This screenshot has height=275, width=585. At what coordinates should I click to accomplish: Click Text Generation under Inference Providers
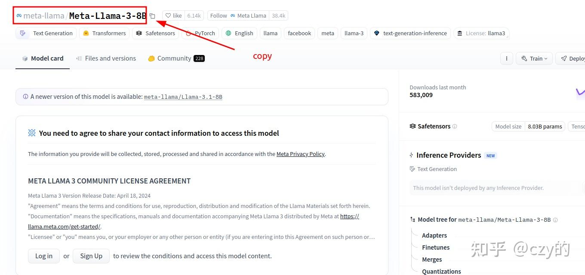click(x=434, y=169)
